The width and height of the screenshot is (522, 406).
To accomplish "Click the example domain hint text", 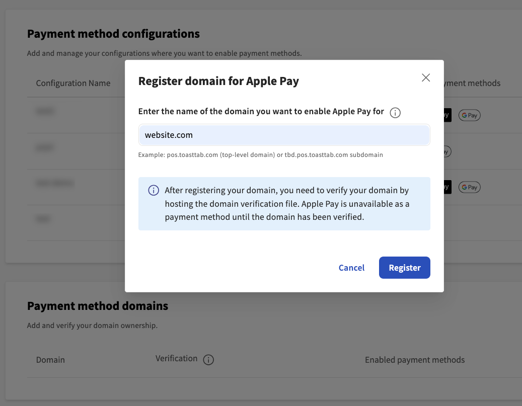I will click(x=261, y=155).
